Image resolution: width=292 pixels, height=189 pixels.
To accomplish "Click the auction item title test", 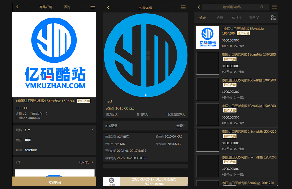I will [x=109, y=101].
